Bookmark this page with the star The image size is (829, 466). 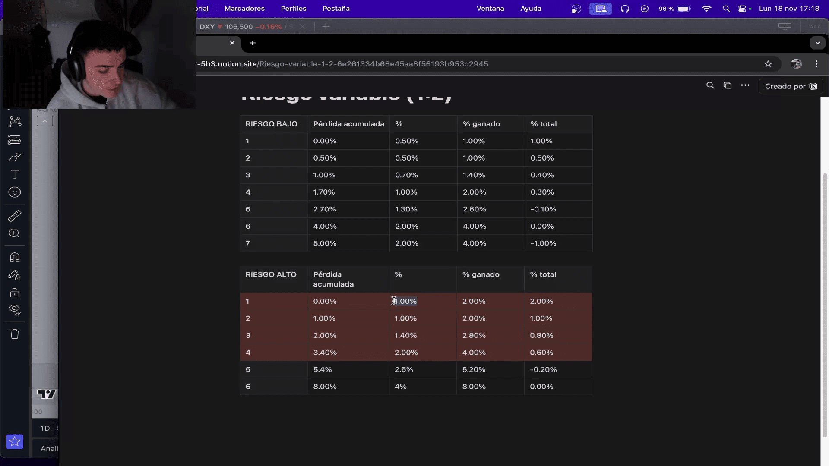click(768, 64)
